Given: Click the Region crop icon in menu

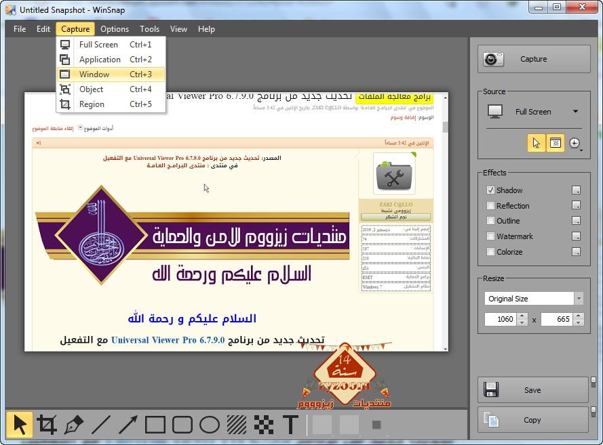Looking at the screenshot, I should [65, 104].
